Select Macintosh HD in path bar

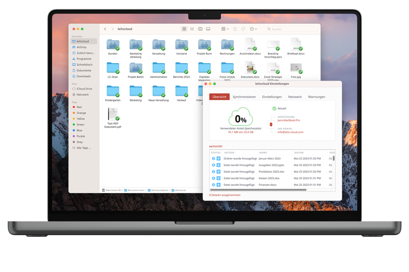coord(113,190)
